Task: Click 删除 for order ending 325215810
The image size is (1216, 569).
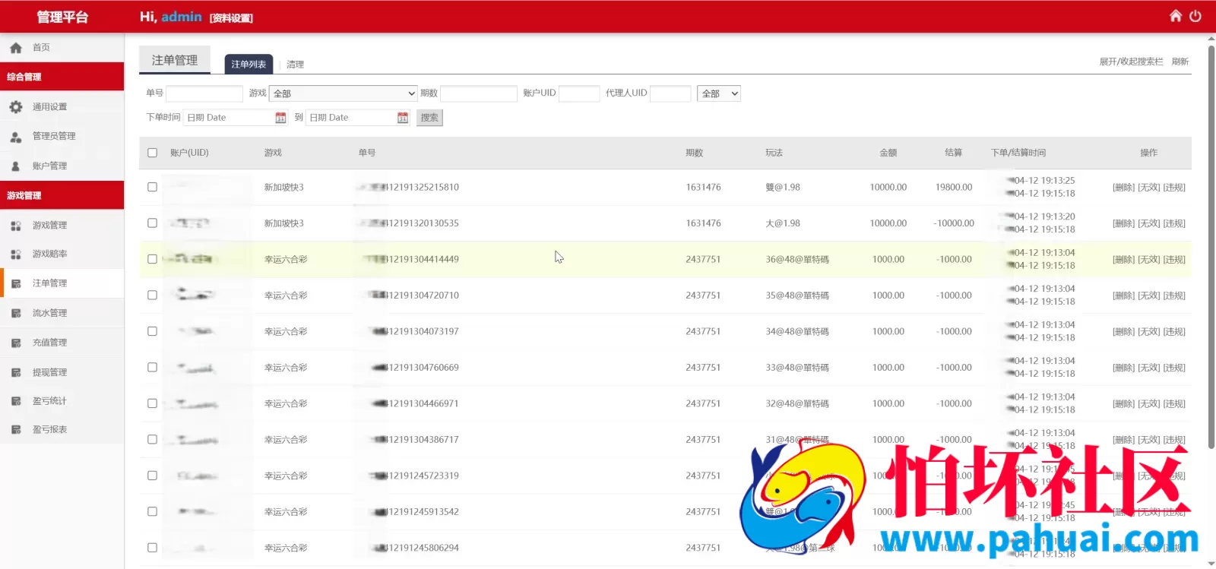Action: [x=1123, y=188]
